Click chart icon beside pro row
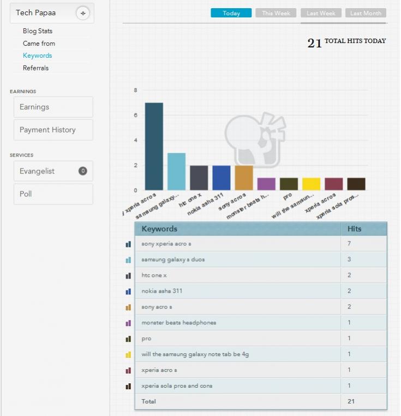The width and height of the screenshot is (401, 416). 128,339
